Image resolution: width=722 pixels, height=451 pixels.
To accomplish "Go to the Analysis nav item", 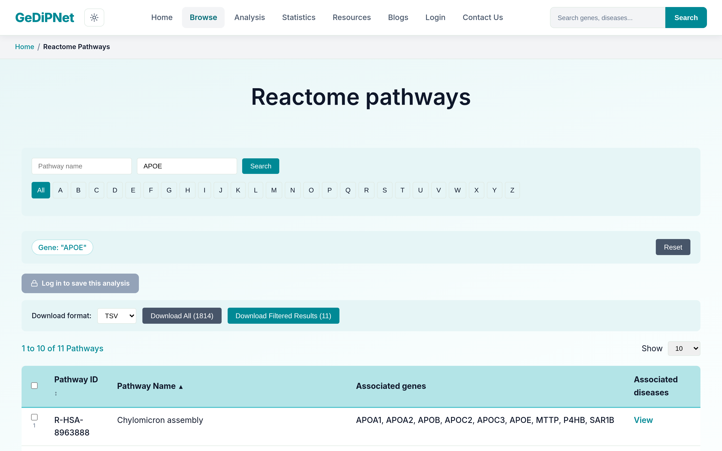I will click(x=249, y=18).
